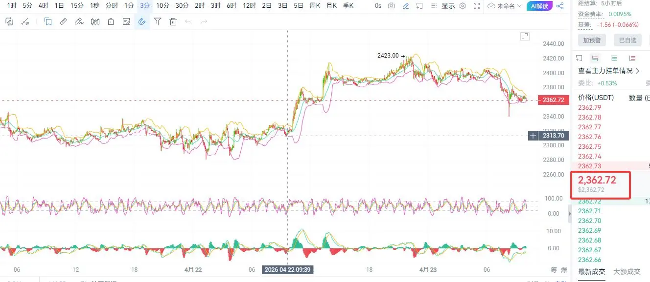
Task: Select the green bids-only order book icon
Action: point(614,58)
